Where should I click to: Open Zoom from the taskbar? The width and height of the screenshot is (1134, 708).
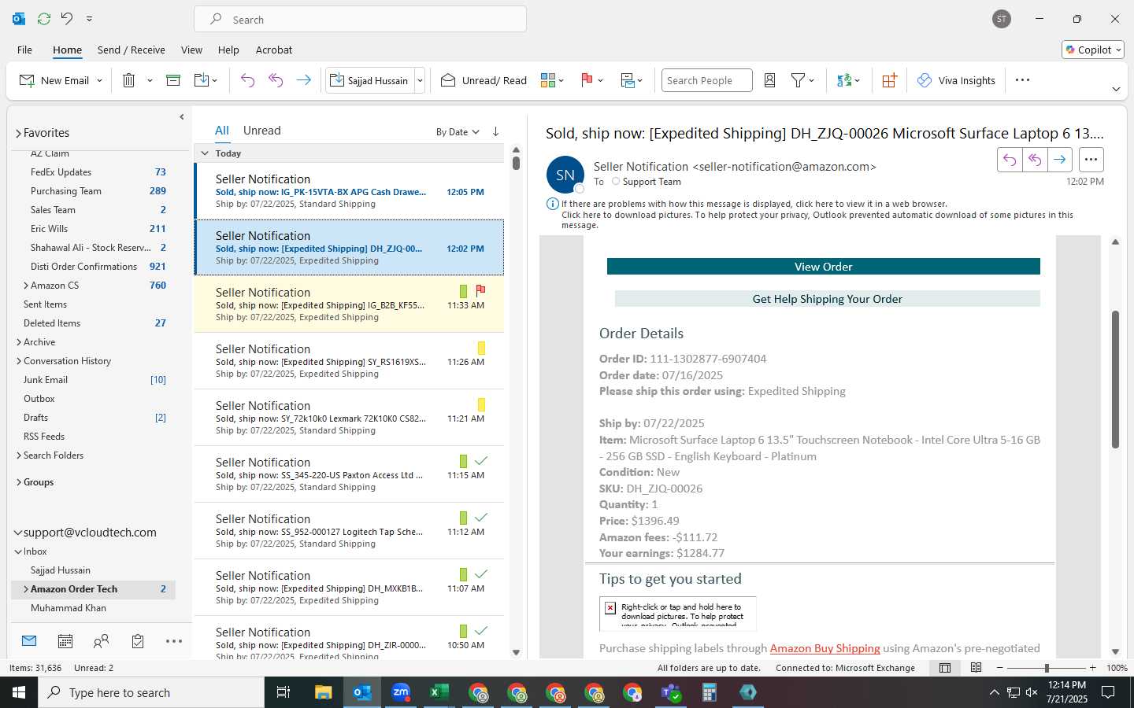pyautogui.click(x=401, y=692)
